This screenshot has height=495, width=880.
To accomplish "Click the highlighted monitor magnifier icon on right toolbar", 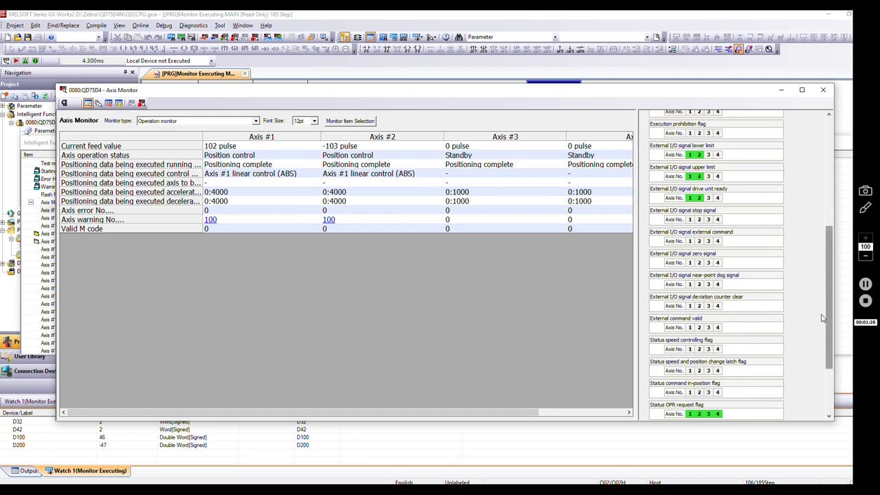I will [x=738, y=49].
